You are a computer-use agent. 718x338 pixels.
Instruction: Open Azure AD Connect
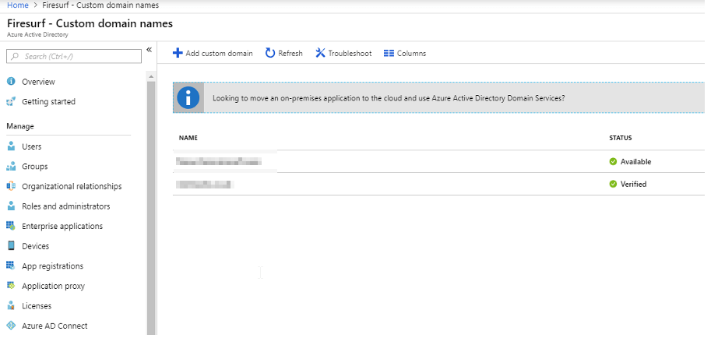click(x=55, y=326)
